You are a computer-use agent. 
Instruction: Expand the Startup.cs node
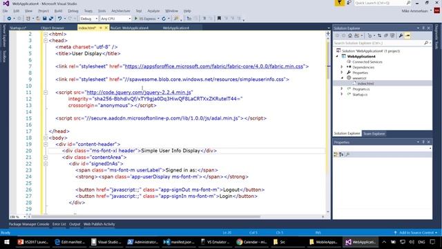click(342, 94)
